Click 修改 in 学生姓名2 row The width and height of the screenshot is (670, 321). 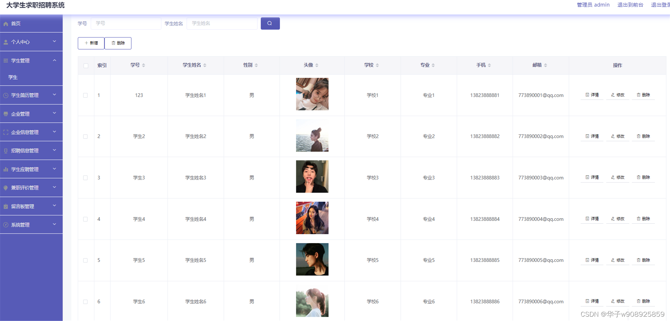pyautogui.click(x=618, y=137)
